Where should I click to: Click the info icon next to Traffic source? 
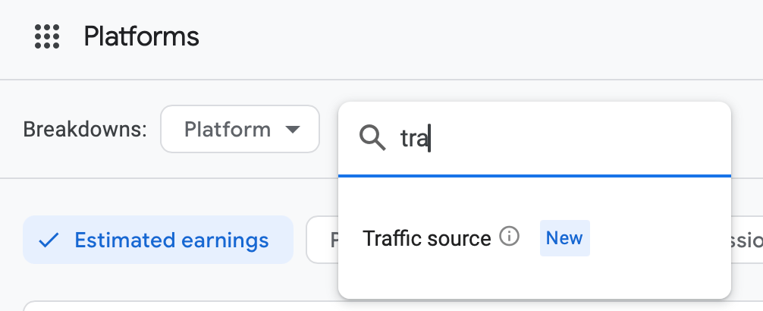pyautogui.click(x=510, y=237)
